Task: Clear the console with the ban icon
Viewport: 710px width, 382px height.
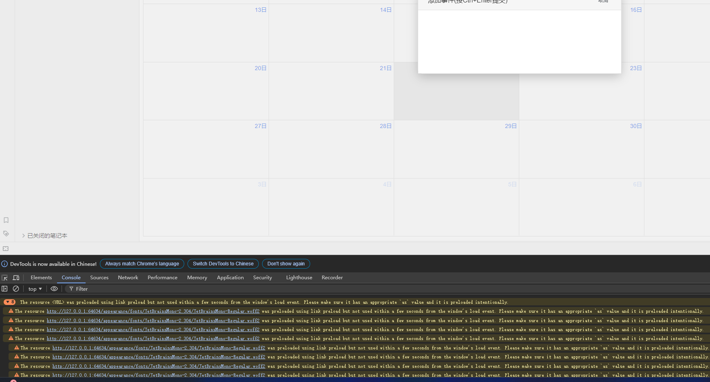Action: pos(16,289)
